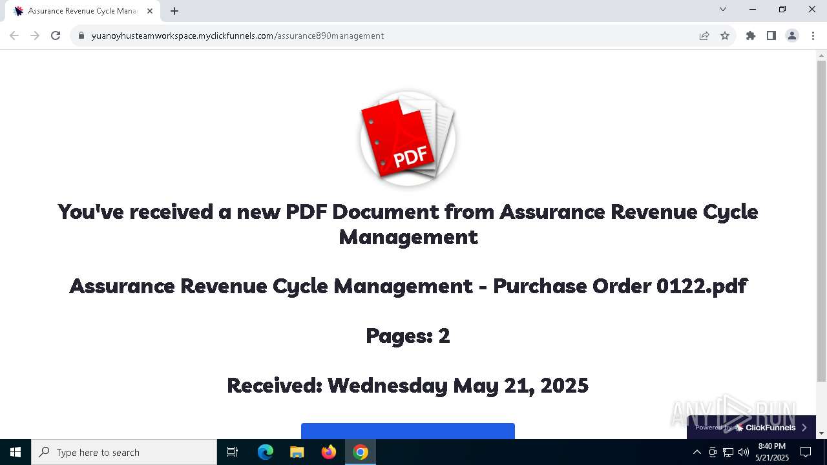827x465 pixels.
Task: Click the browser back arrow
Action: point(14,36)
